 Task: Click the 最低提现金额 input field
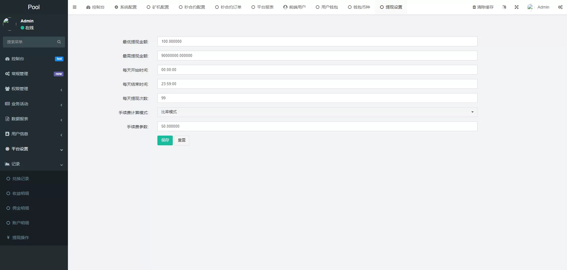[x=317, y=42]
